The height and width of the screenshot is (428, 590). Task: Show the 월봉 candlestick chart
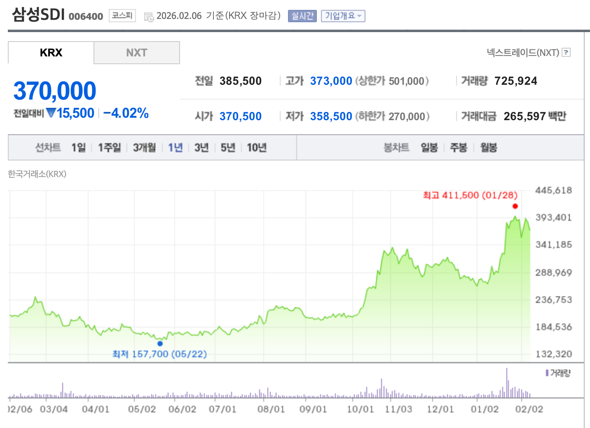coord(489,147)
